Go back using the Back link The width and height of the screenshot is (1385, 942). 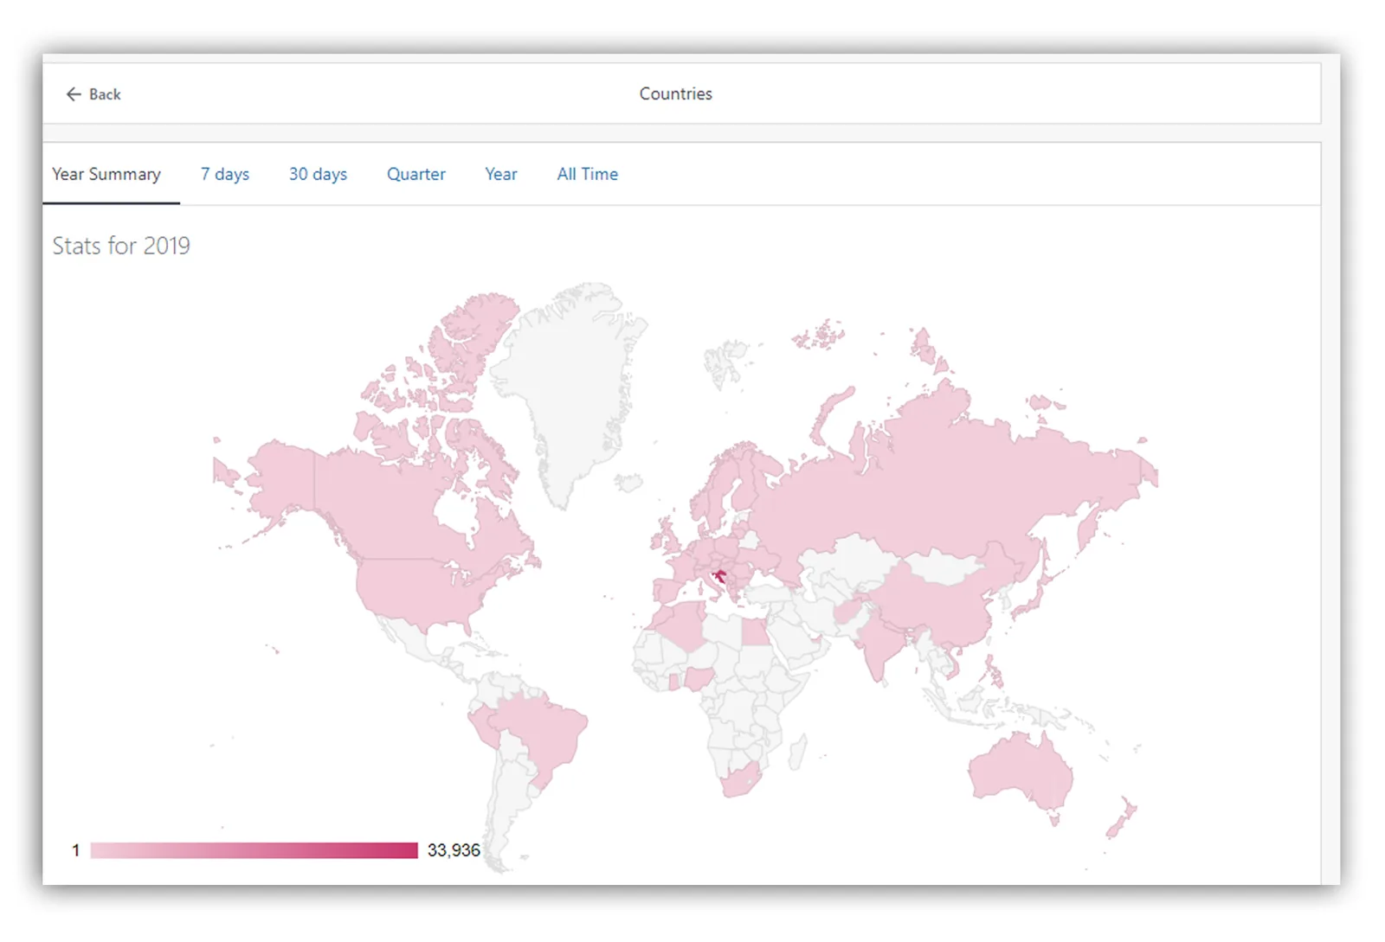93,94
